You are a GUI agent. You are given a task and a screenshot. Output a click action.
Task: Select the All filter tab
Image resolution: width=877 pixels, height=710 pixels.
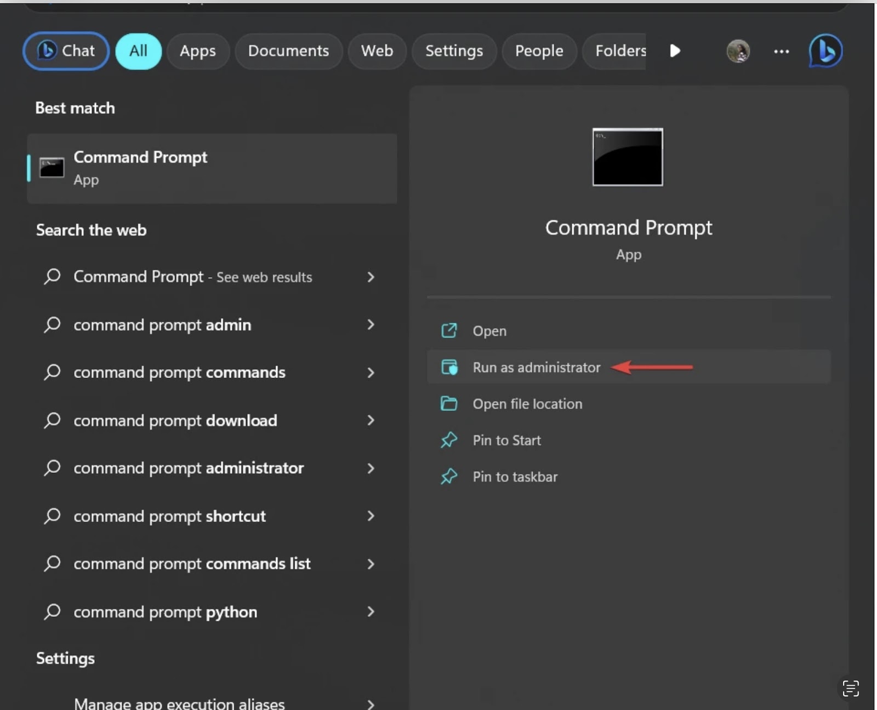pos(138,51)
